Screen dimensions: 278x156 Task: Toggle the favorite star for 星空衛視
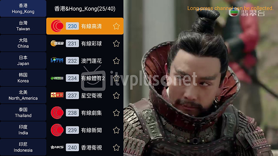click(x=116, y=95)
